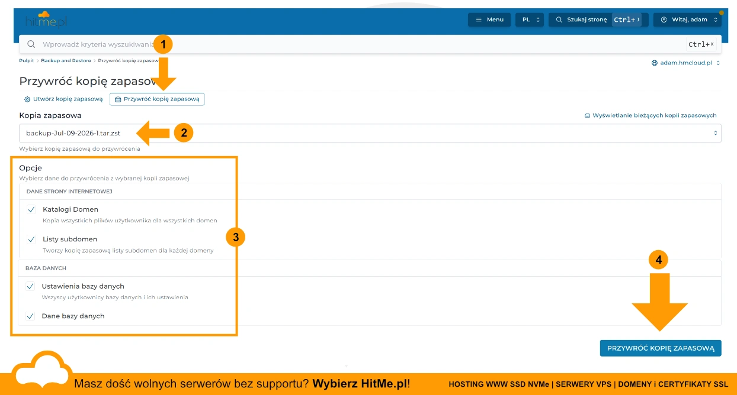Click the PRZYWRÓĆ KOPIĘ ZAPASOWĄ button
This screenshot has height=395, width=737.
pyautogui.click(x=661, y=348)
